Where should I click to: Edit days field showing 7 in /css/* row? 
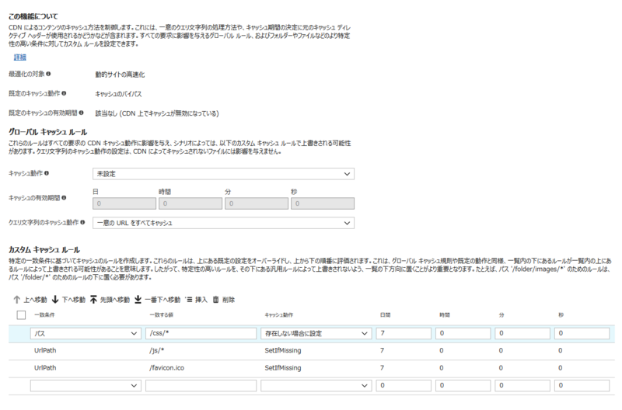coord(404,334)
